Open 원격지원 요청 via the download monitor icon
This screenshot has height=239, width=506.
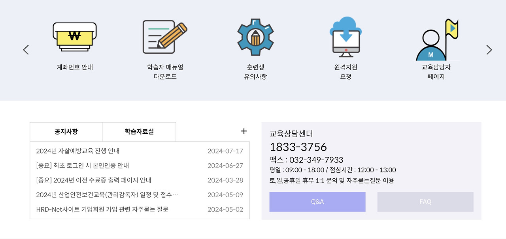[345, 37]
